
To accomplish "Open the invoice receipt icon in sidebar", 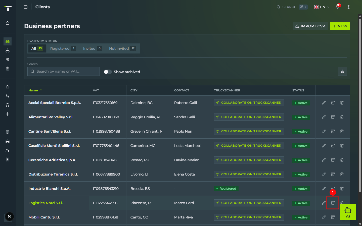I will tap(8, 159).
